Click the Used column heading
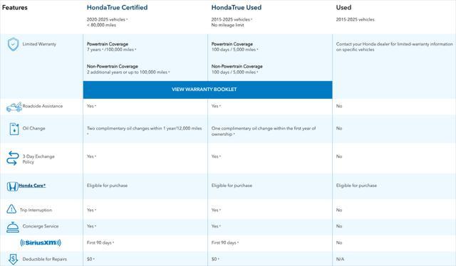 point(343,8)
